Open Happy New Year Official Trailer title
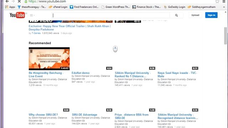Screen dimensions: 228x128 click(70, 28)
